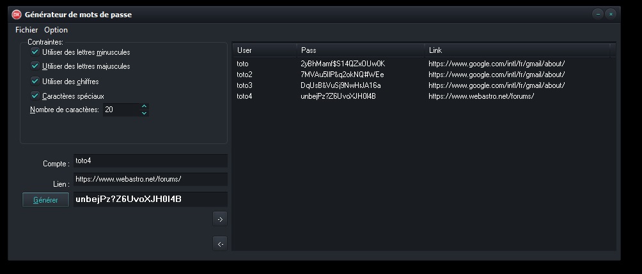Toggle the lowercase letters checkbox

(x=35, y=52)
